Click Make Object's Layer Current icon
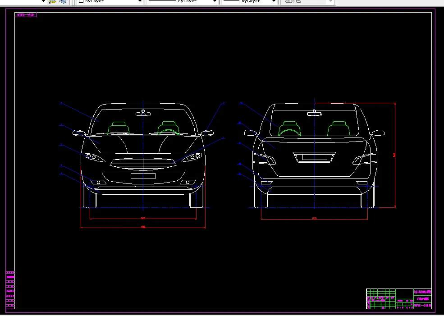Image resolution: width=444 pixels, height=316 pixels. point(52,1)
